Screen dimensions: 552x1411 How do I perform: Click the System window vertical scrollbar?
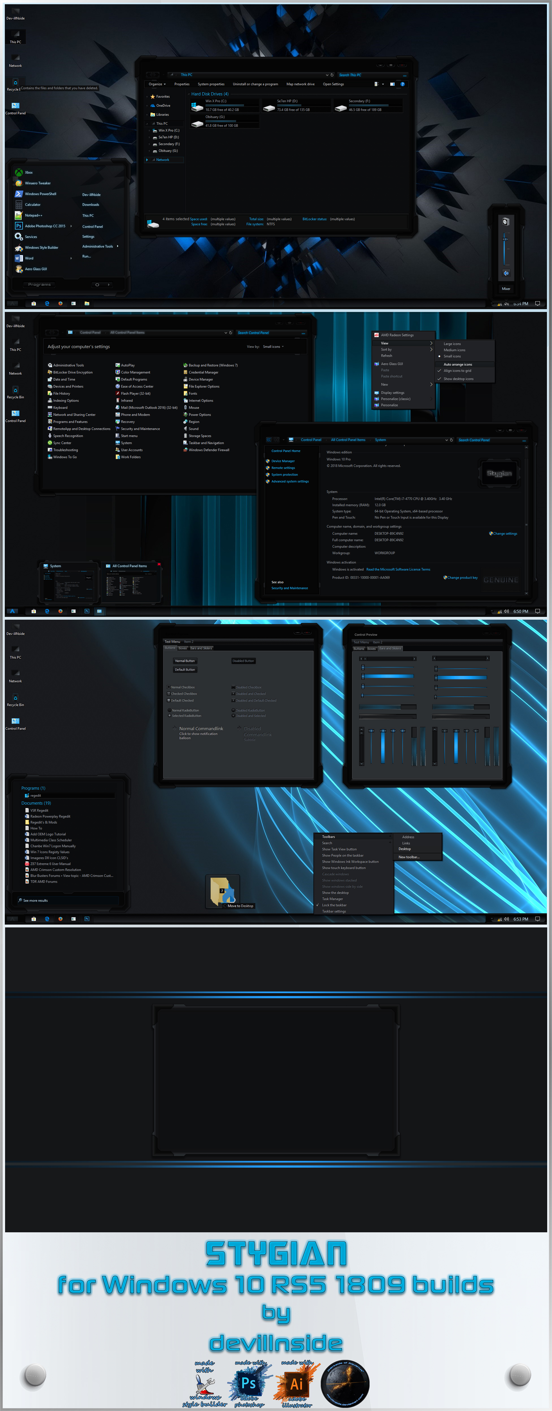526,520
